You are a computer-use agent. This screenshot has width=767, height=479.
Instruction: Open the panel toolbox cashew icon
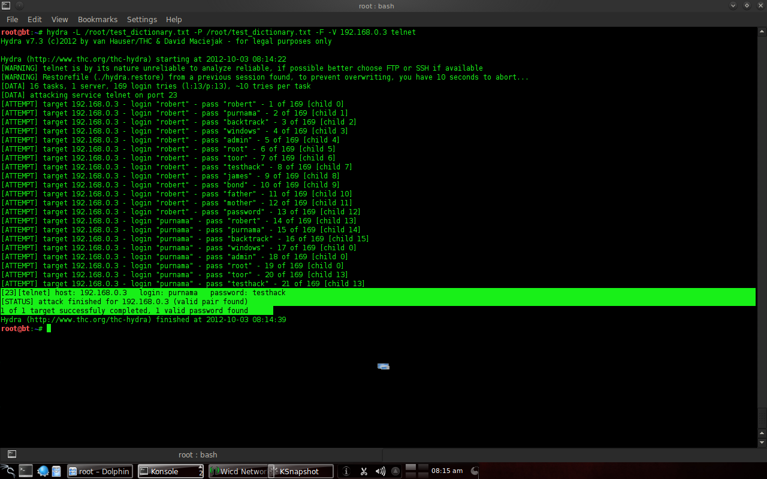pyautogui.click(x=475, y=471)
